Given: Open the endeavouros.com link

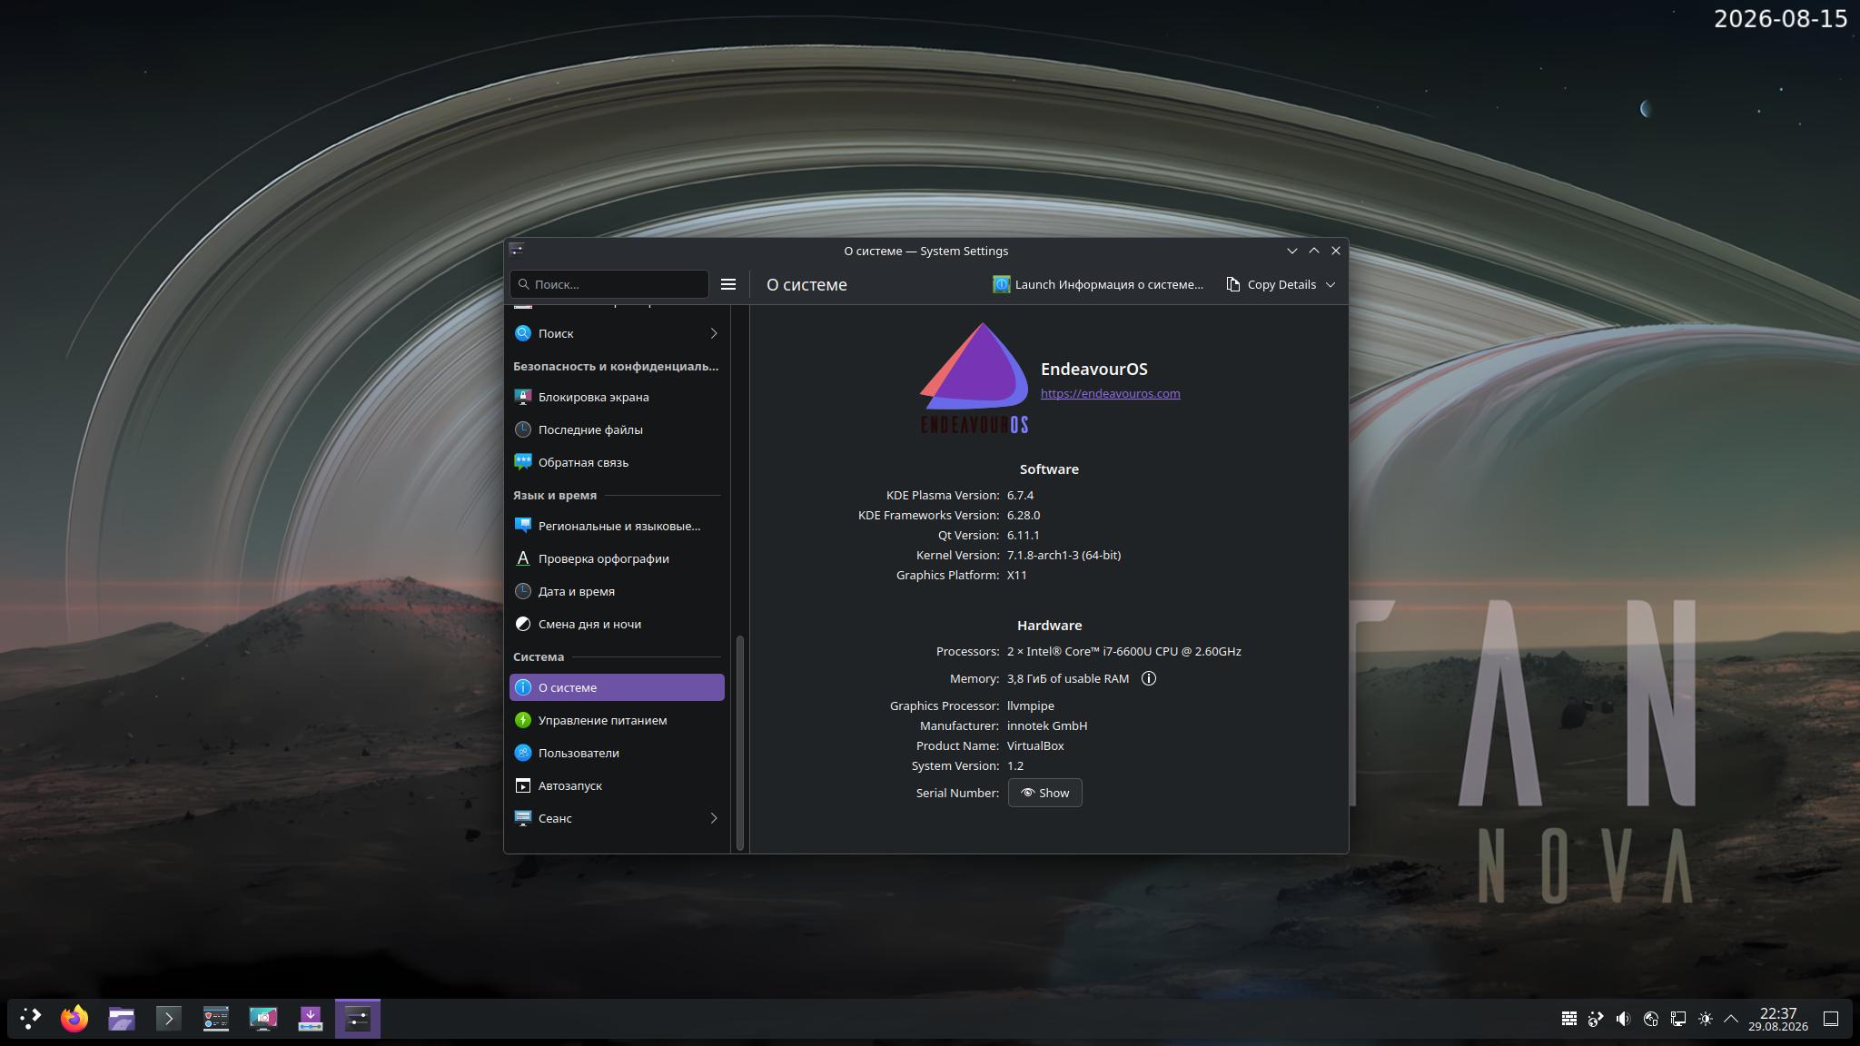Looking at the screenshot, I should 1110,393.
